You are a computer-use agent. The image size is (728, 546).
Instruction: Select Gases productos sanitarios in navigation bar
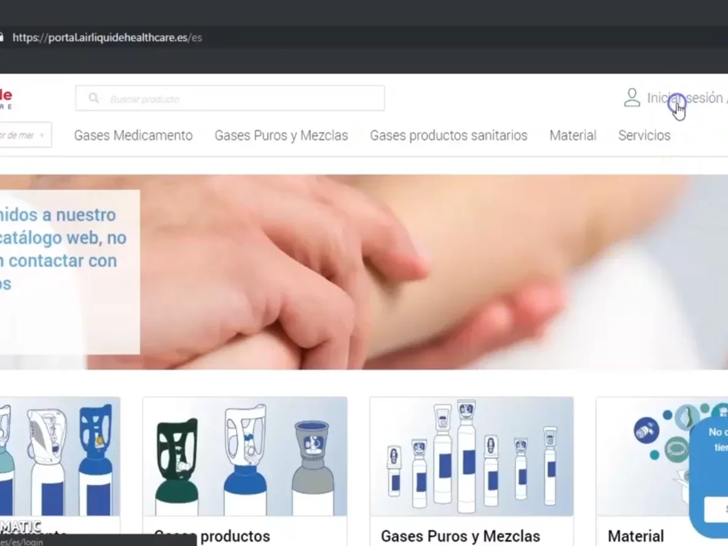pyautogui.click(x=448, y=136)
